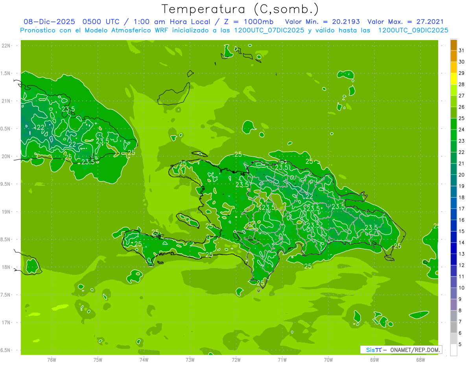Viewport: 472px width, 365px height.
Task: Click "Pronostico con el Modelo Atmosferico WRF"
Action: 93,30
